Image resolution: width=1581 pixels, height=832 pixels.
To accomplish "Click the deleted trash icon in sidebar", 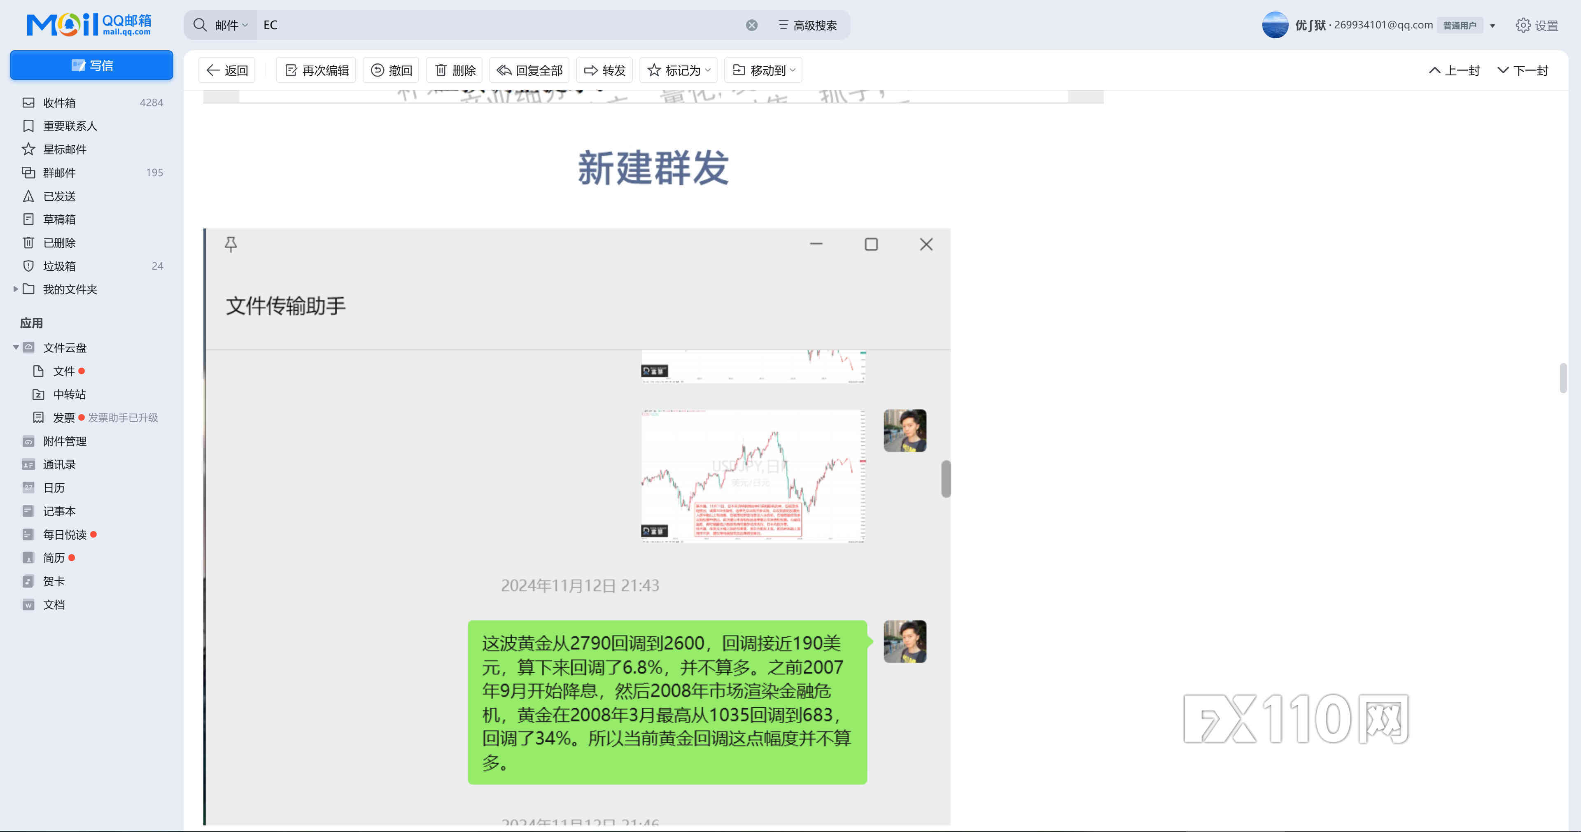I will pos(28,242).
